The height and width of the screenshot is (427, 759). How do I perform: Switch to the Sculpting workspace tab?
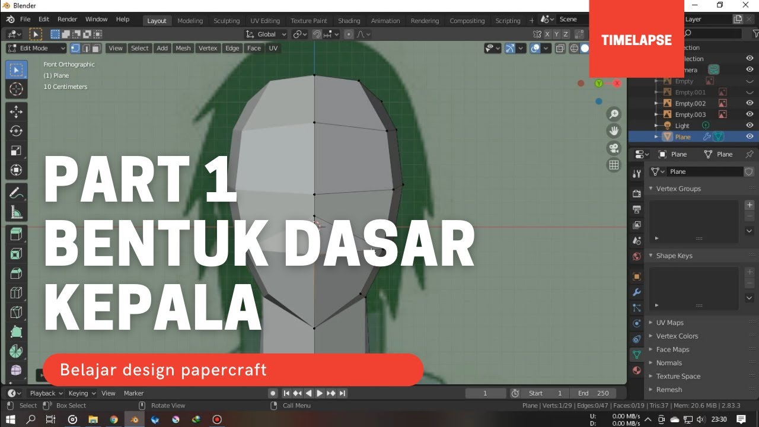(227, 21)
